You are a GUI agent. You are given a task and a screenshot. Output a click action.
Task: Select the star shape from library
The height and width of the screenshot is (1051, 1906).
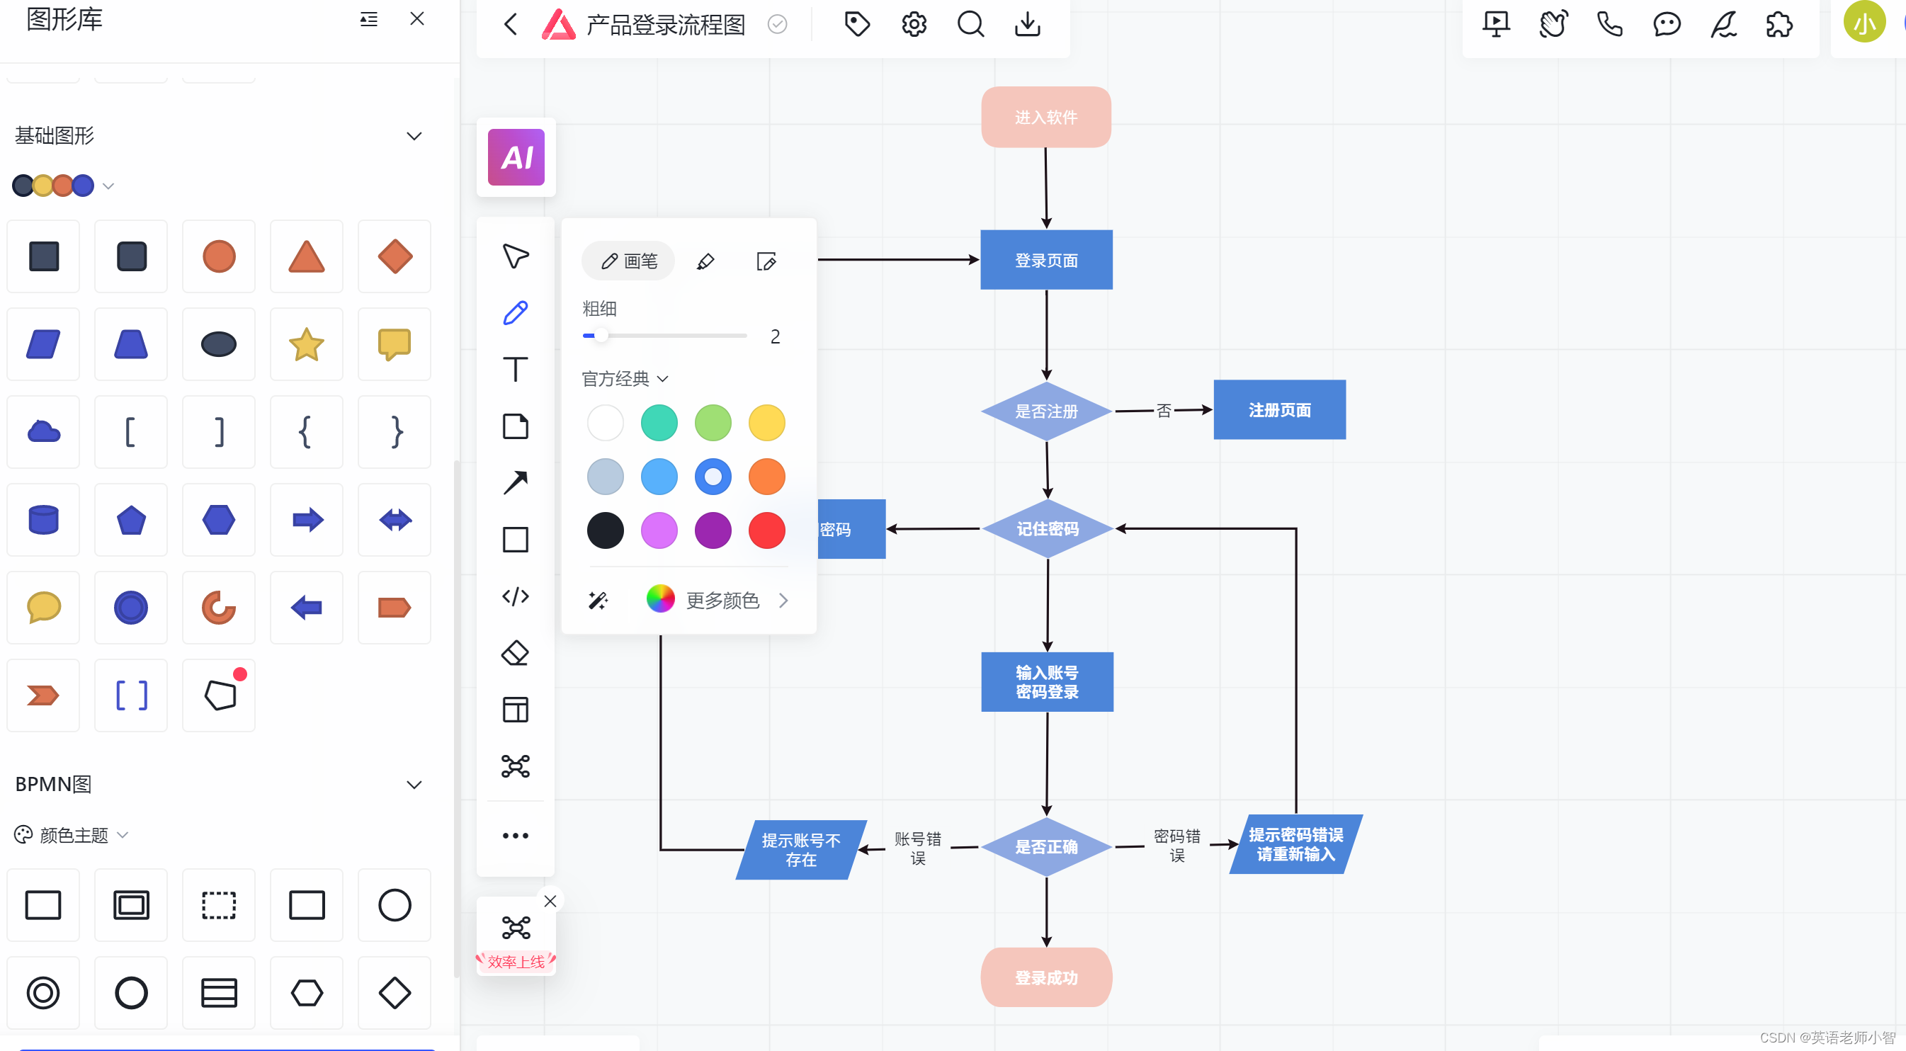306,345
